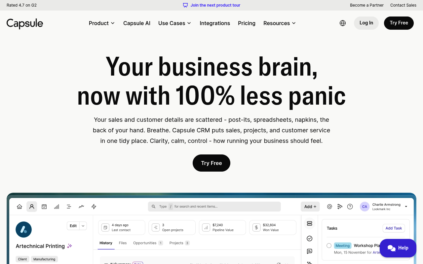Expand the Resources menu
The height and width of the screenshot is (264, 423).
pos(280,23)
